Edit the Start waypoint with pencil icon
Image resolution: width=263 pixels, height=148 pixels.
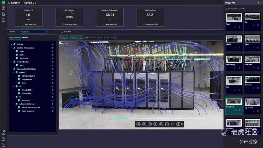click(235, 27)
